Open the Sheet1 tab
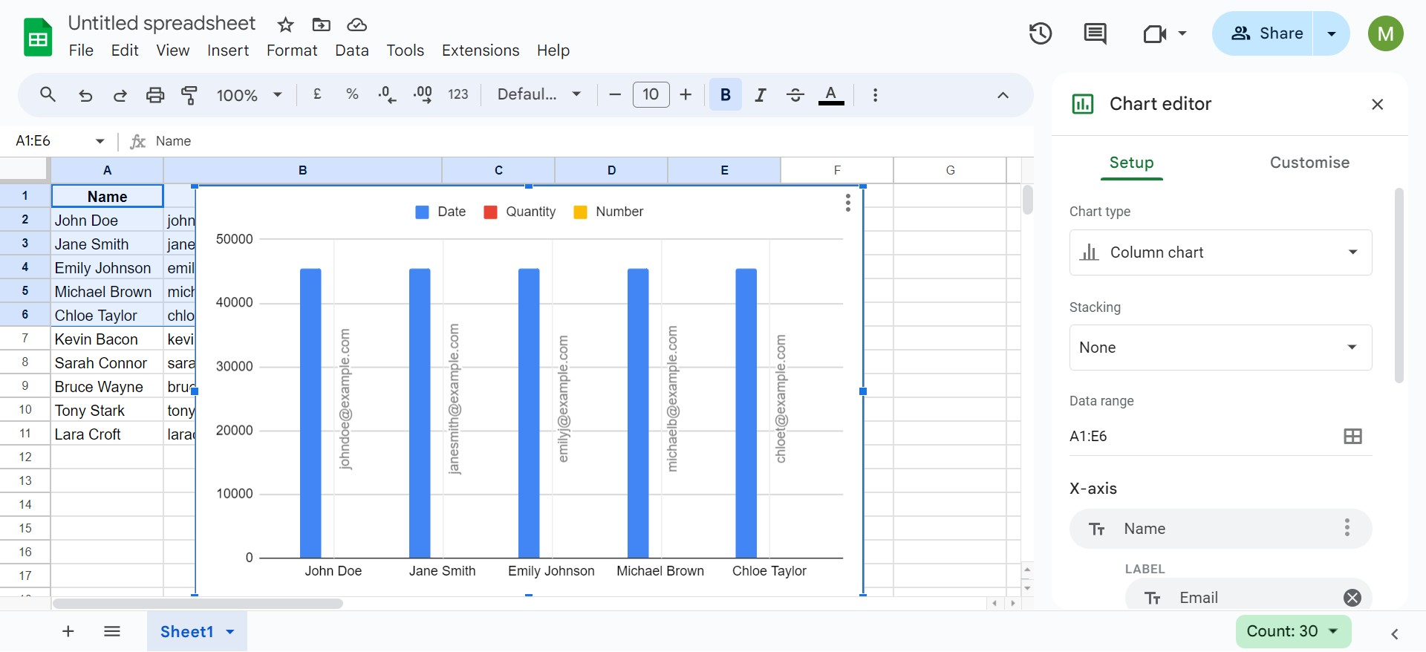Image resolution: width=1426 pixels, height=652 pixels. [x=186, y=632]
